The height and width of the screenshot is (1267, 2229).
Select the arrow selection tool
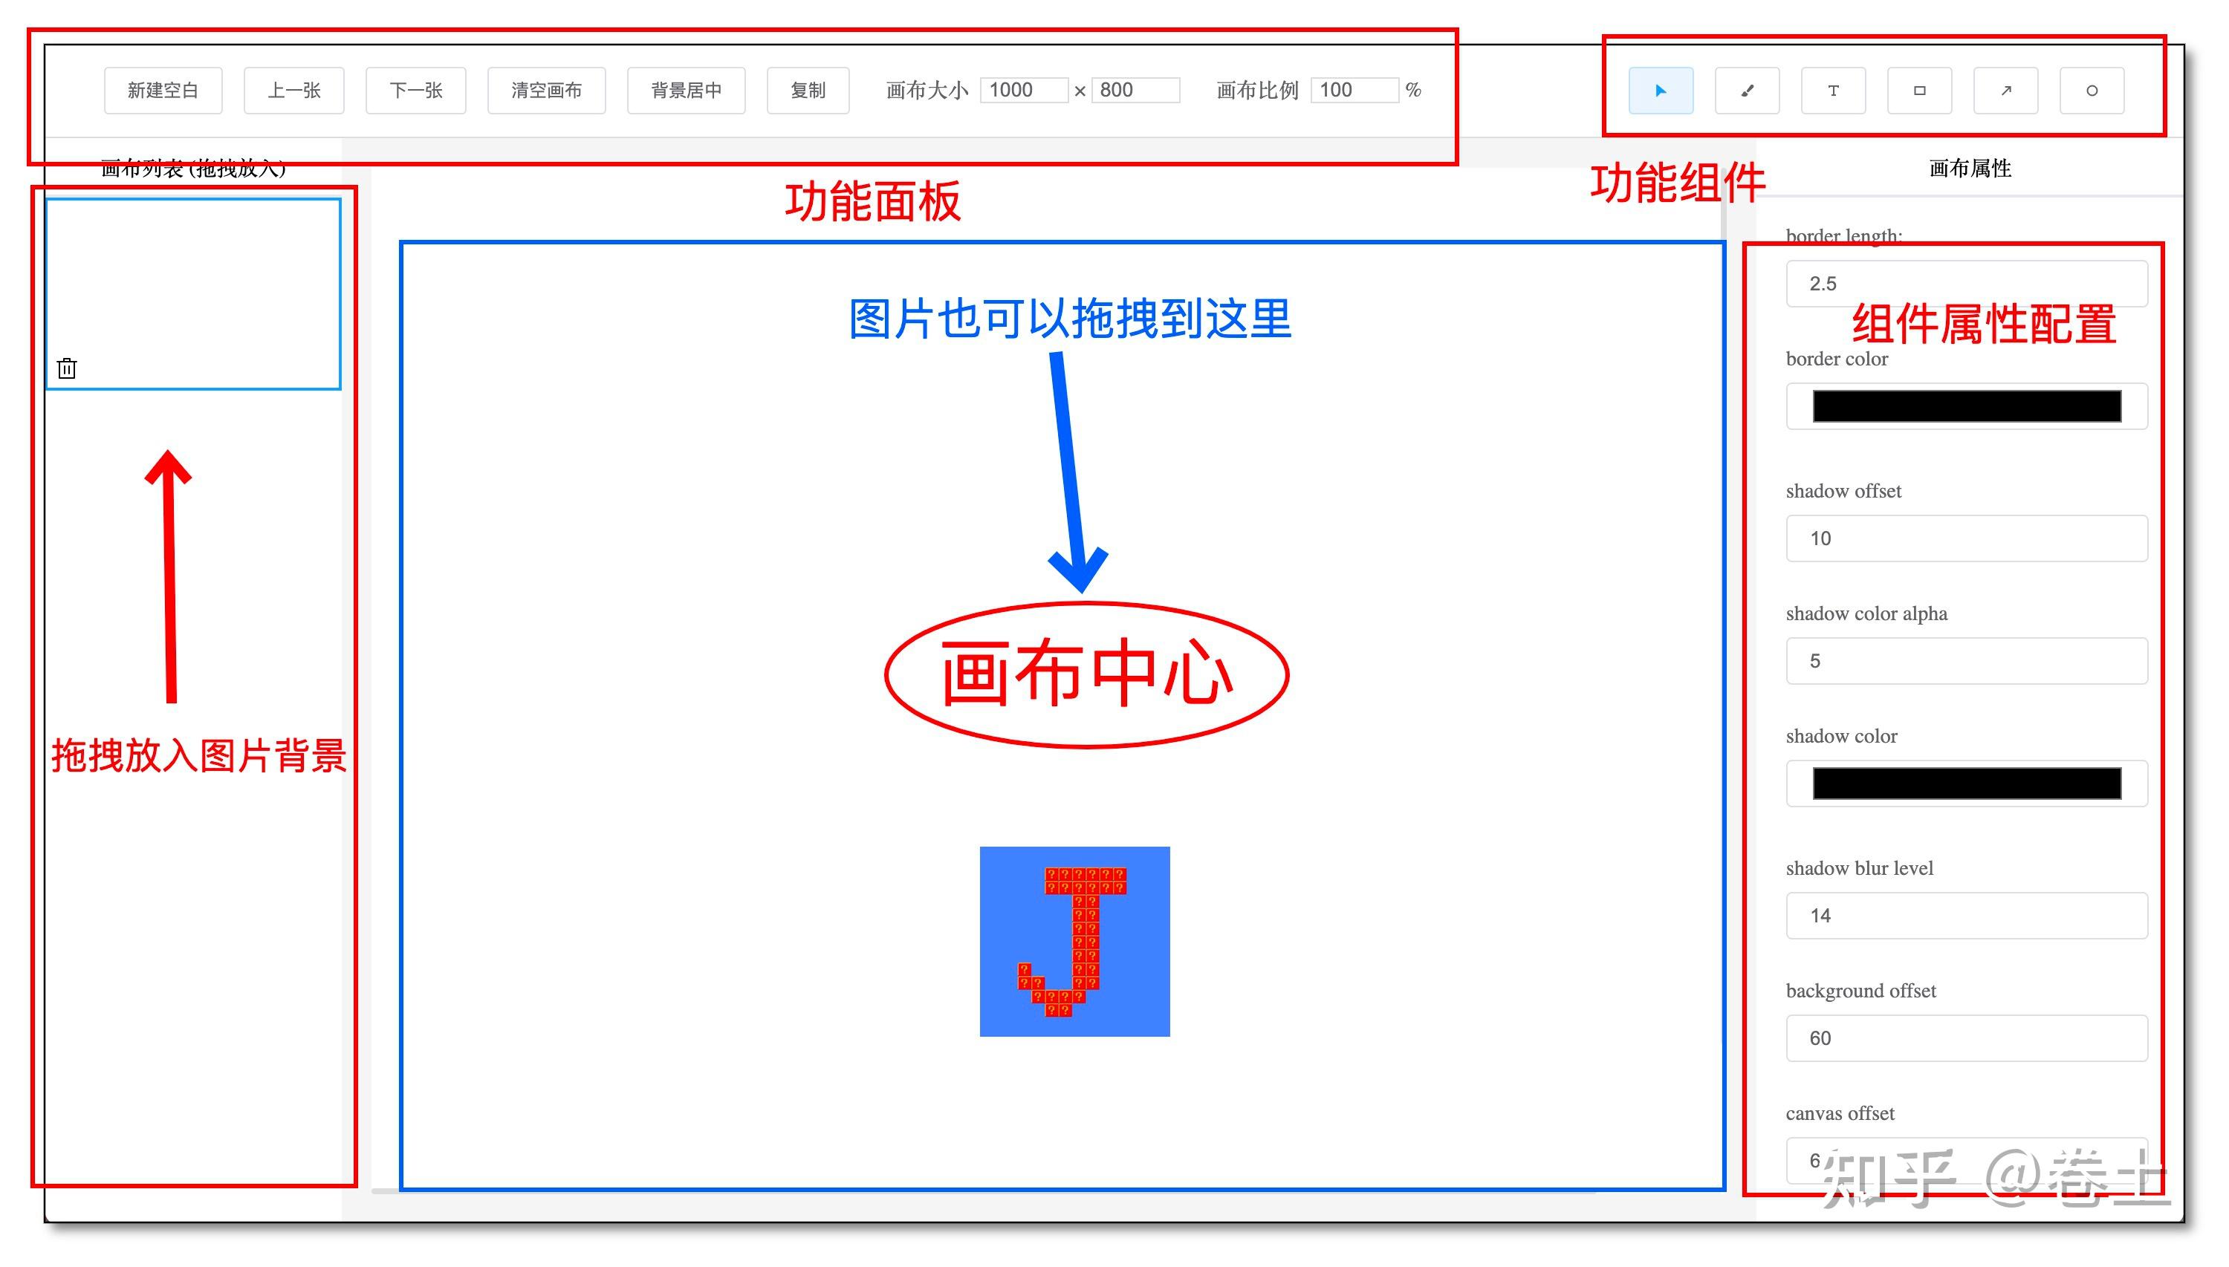1661,90
